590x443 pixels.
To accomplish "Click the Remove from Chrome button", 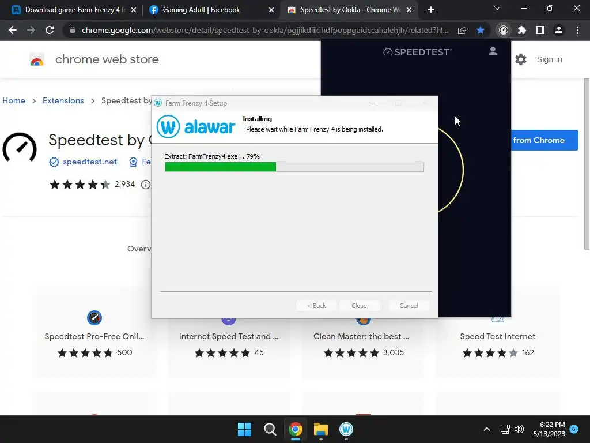I will click(545, 140).
